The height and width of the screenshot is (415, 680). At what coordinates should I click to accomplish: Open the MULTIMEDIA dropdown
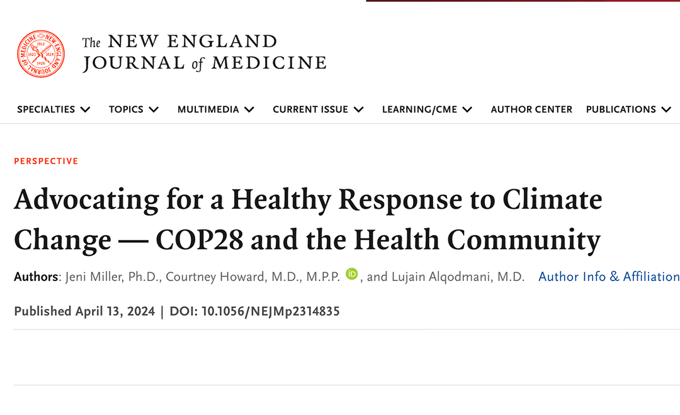[x=251, y=109]
